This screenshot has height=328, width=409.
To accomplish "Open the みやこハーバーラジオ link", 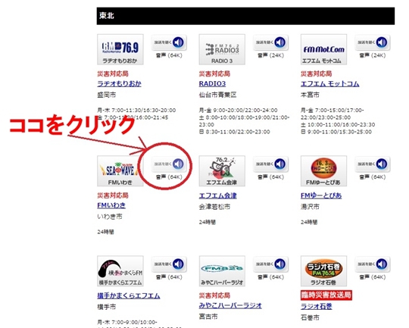I will [x=230, y=305].
